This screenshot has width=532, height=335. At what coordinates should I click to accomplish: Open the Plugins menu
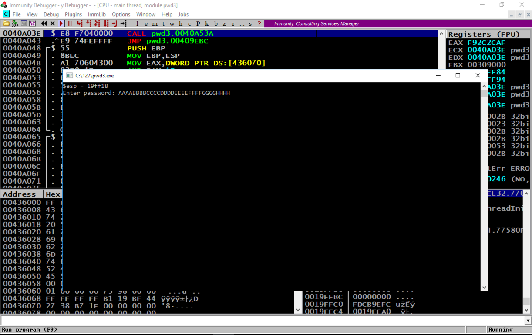tap(73, 14)
